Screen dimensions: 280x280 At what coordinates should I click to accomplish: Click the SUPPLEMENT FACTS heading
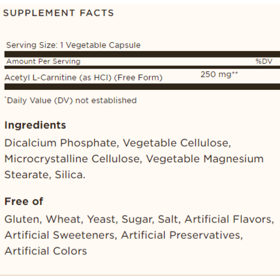point(59,13)
